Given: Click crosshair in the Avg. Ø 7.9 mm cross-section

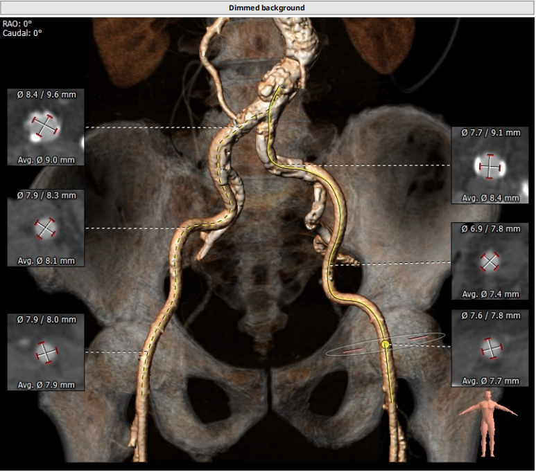Looking at the screenshot, I should tap(45, 352).
